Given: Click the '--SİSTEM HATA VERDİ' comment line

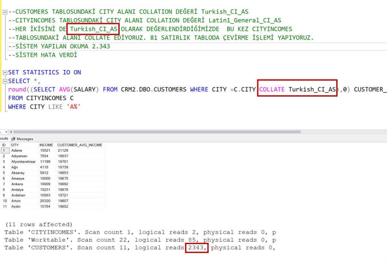Looking at the screenshot, I should [x=43, y=55].
